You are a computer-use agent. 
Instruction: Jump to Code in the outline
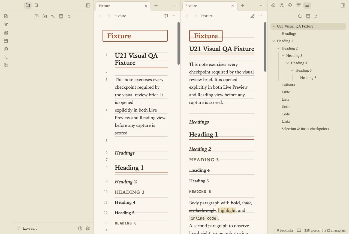(286, 115)
